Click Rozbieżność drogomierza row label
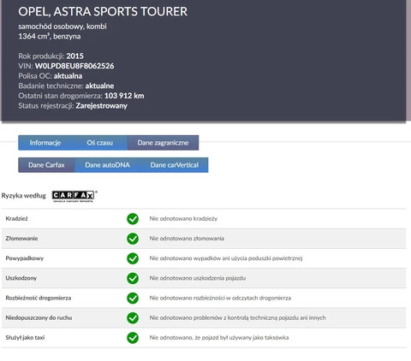Viewport: 411px width, 361px height. 39,298
